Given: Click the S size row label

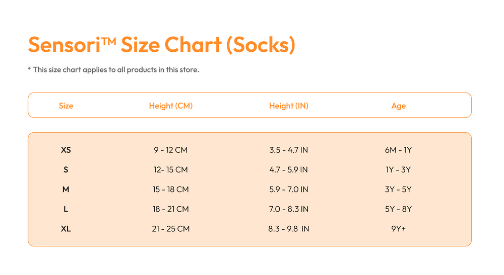Looking at the screenshot, I should [x=66, y=169].
